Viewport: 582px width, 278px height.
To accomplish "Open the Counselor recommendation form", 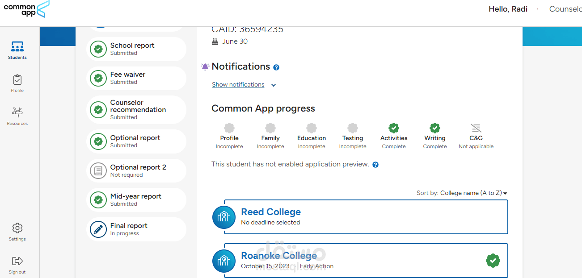I will (136, 110).
